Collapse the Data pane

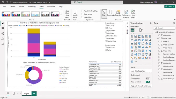(174, 23)
